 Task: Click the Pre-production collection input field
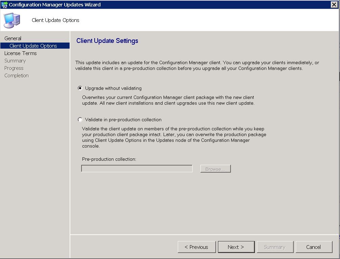click(137, 169)
